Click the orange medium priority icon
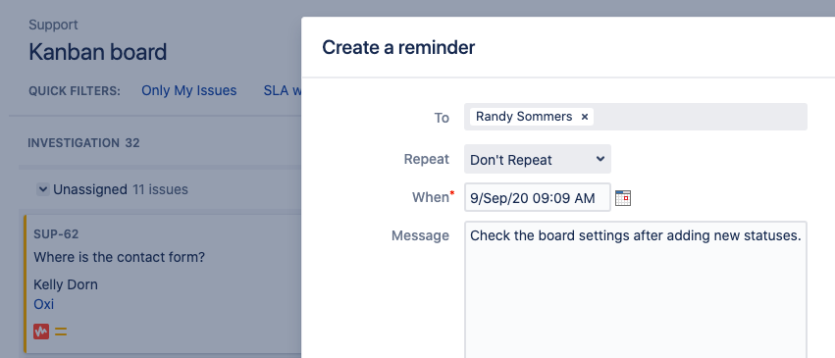Image resolution: width=835 pixels, height=358 pixels. click(x=61, y=332)
